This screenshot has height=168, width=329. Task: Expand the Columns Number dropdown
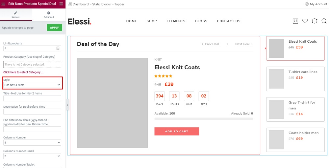point(32,143)
